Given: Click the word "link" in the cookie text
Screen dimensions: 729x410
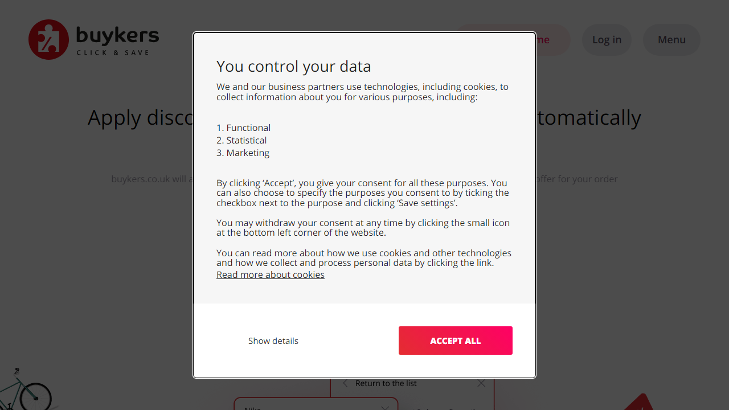Looking at the screenshot, I should 484,263.
